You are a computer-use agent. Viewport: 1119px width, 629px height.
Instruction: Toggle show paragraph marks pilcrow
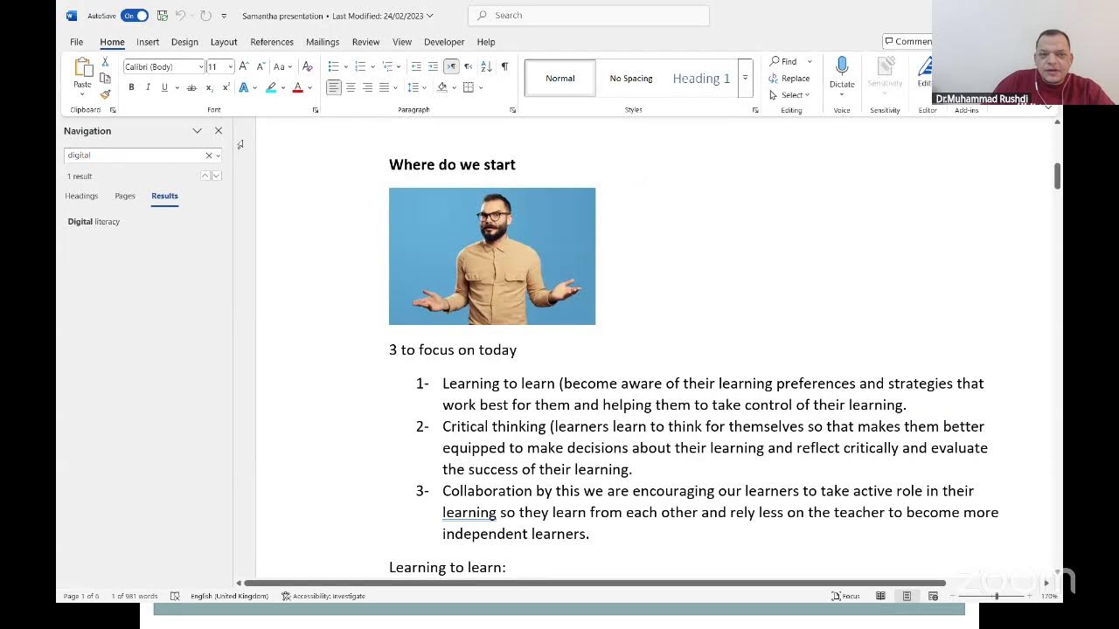pos(504,66)
